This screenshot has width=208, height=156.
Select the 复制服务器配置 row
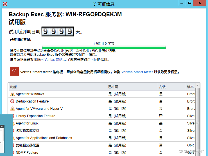point(104,145)
